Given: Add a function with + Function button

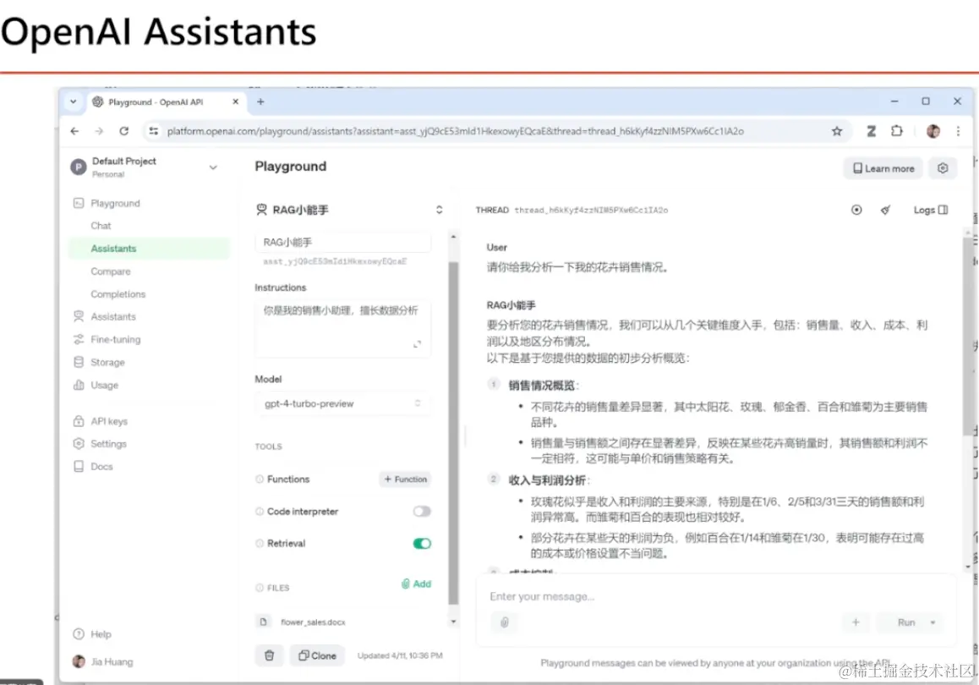Looking at the screenshot, I should (x=405, y=479).
